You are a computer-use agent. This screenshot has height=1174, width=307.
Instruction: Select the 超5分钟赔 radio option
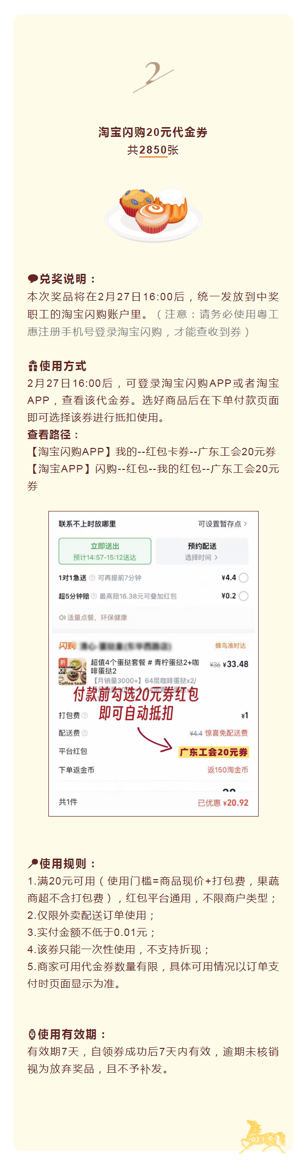click(x=243, y=596)
